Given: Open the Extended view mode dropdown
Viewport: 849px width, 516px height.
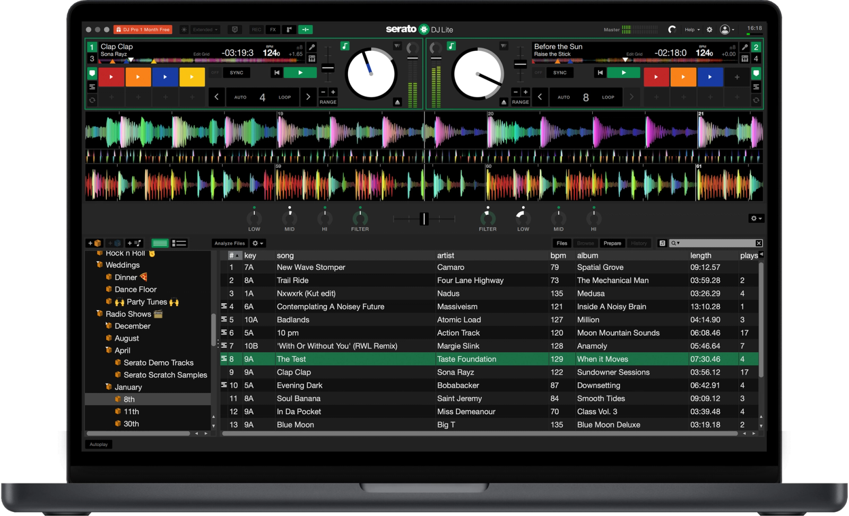Looking at the screenshot, I should pyautogui.click(x=205, y=30).
